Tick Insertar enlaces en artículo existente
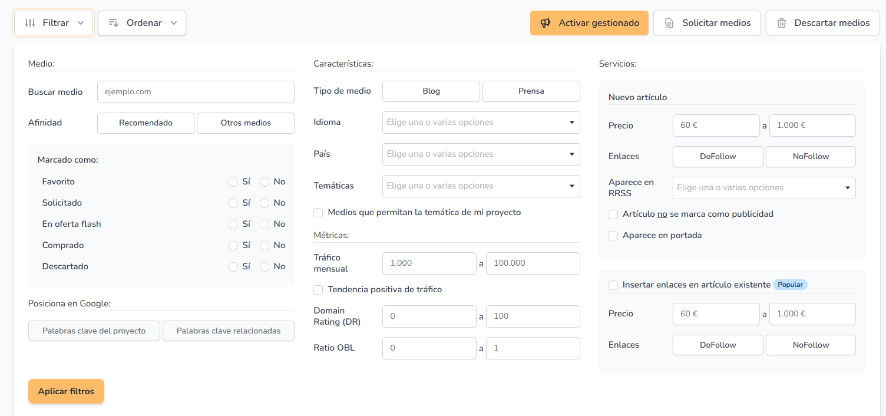 tap(613, 285)
